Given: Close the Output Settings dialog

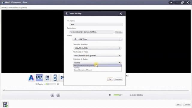Looking at the screenshot, I should click(x=121, y=13).
